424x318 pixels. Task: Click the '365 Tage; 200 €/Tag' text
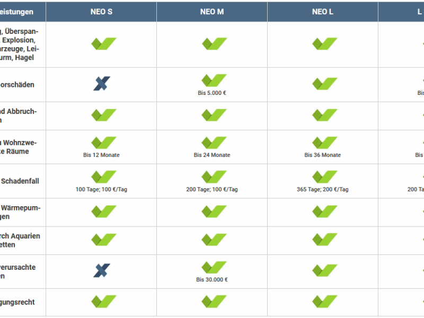tap(323, 189)
